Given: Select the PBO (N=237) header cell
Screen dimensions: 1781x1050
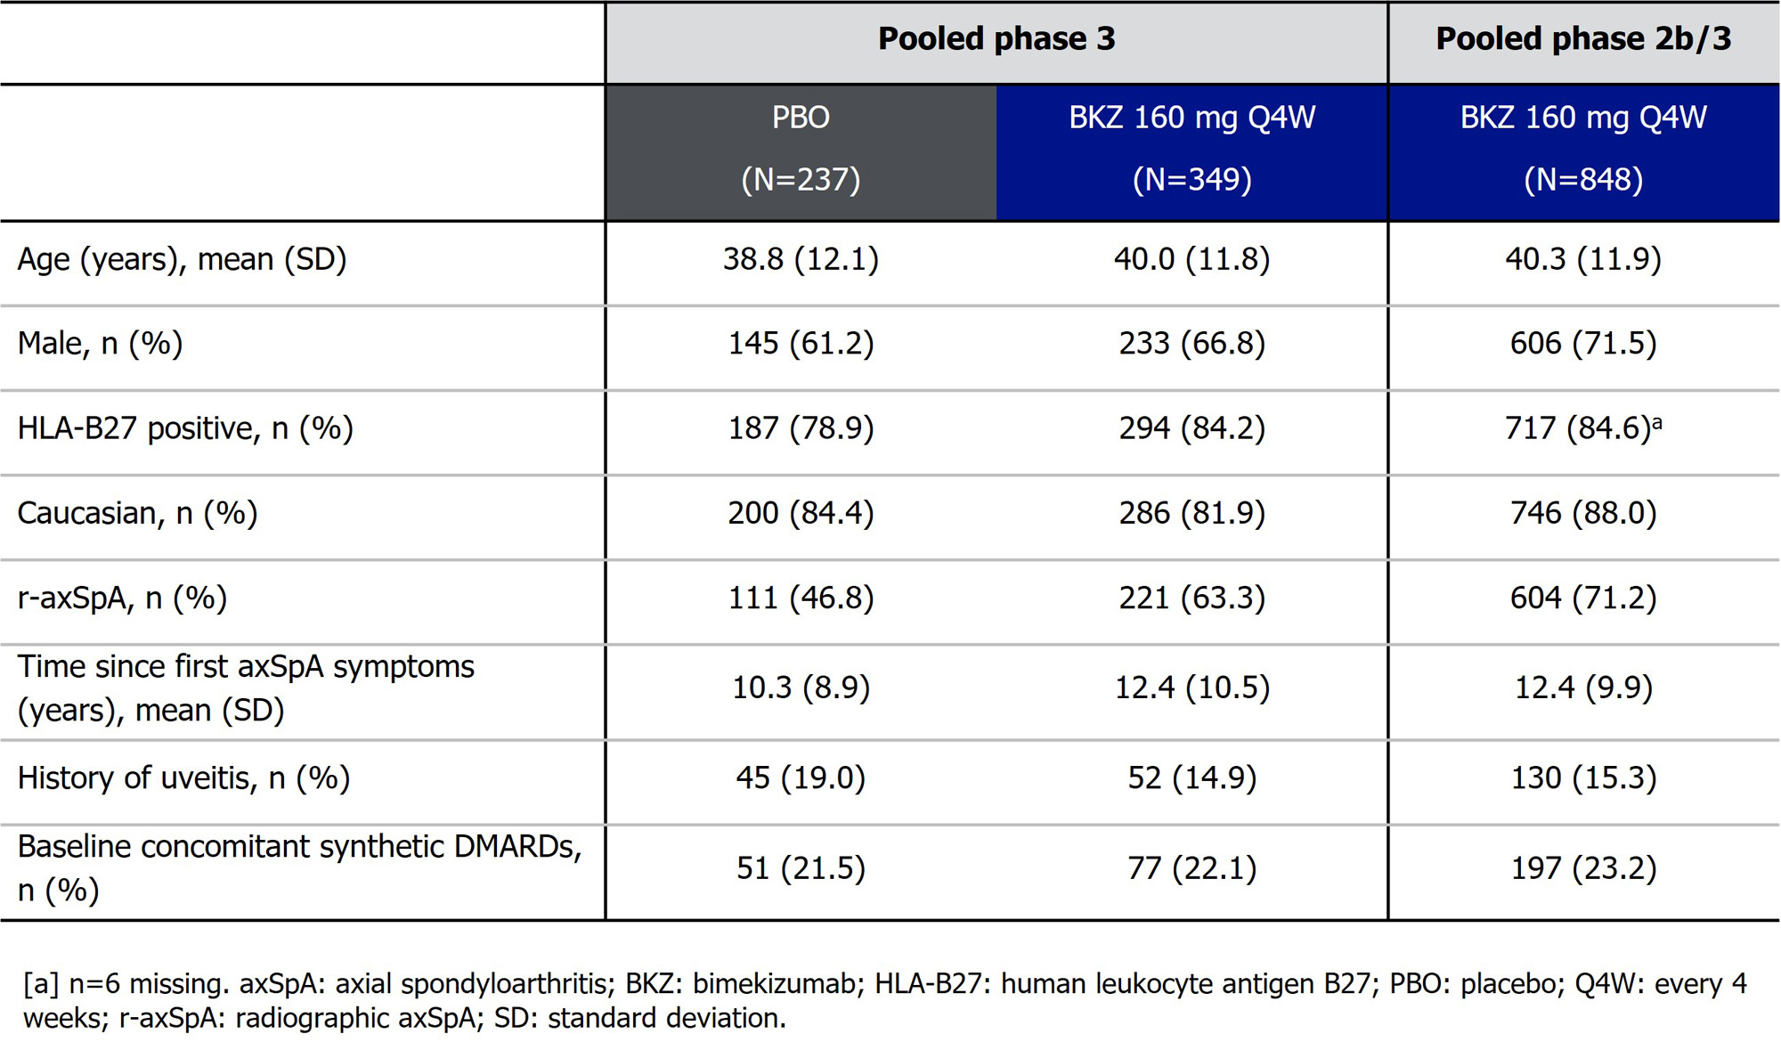Looking at the screenshot, I should [x=801, y=149].
